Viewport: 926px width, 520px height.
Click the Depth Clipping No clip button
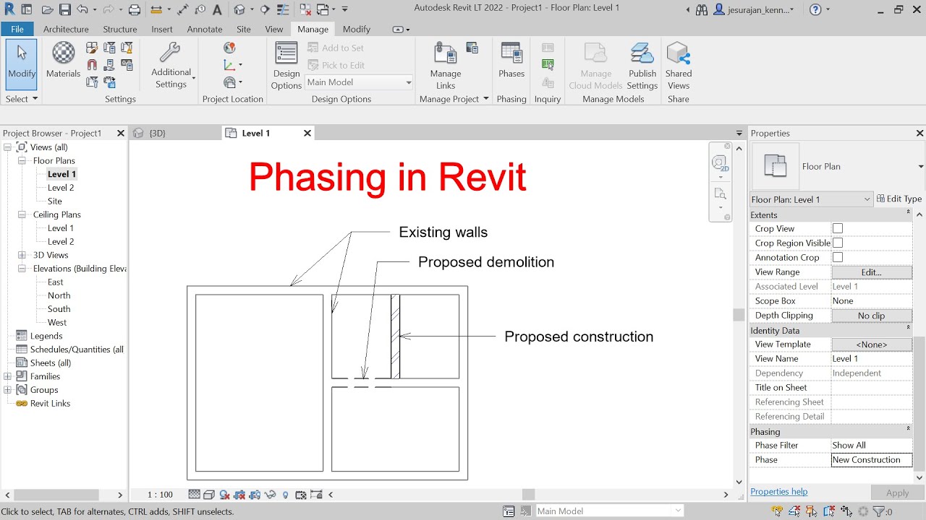(x=872, y=316)
